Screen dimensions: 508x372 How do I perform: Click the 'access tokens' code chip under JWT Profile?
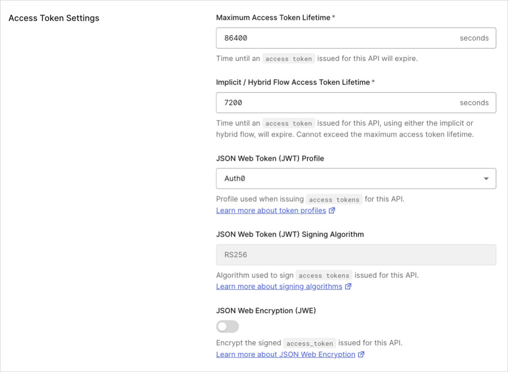[x=334, y=199]
